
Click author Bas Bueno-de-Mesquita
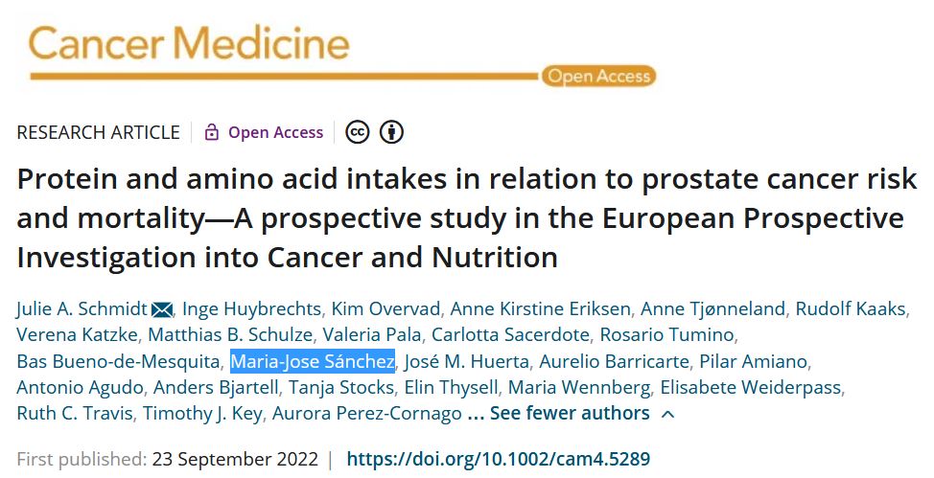click(117, 361)
